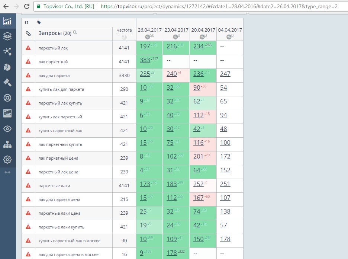Open the dynamics chart icon in sidebar
This screenshot has height=259, width=348.
[7, 21]
